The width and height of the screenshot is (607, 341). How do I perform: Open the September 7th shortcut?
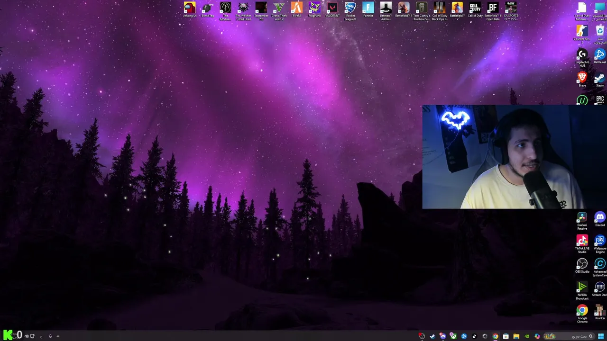[261, 11]
